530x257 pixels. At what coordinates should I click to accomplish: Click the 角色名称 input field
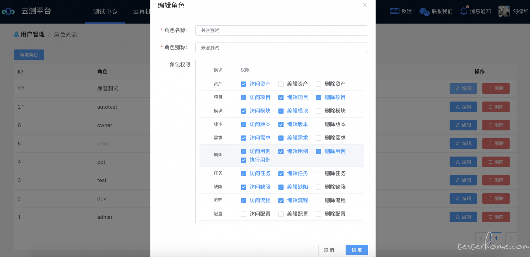click(281, 31)
